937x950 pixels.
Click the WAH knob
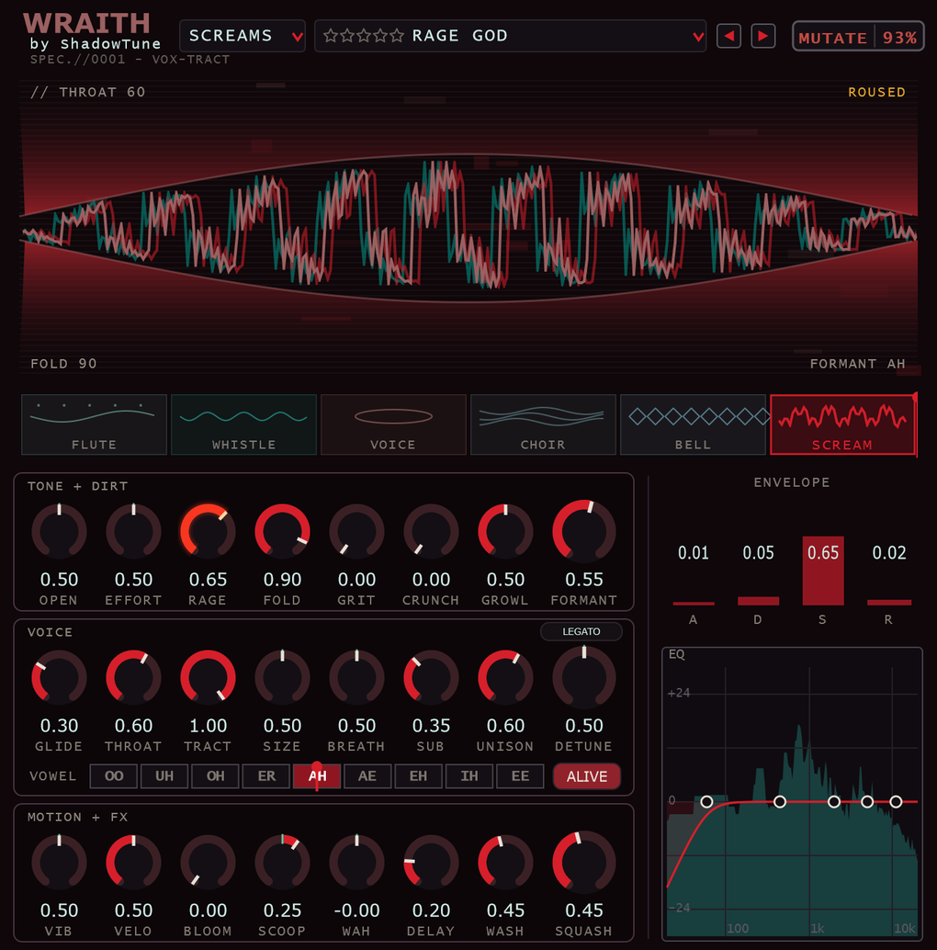[x=356, y=862]
